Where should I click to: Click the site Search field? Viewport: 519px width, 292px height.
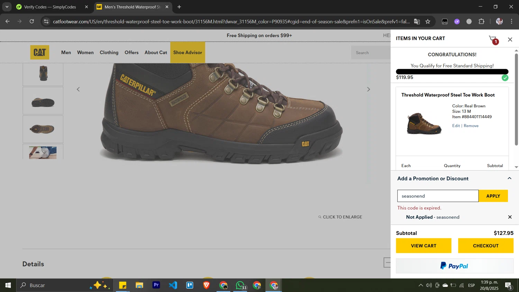pyautogui.click(x=371, y=53)
